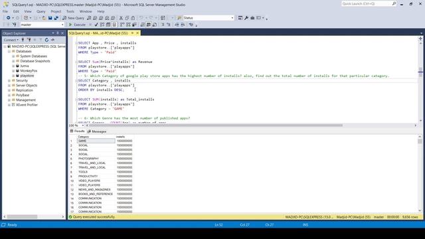Open the Project menu
Screen dimensions: 425x239
click(56, 11)
